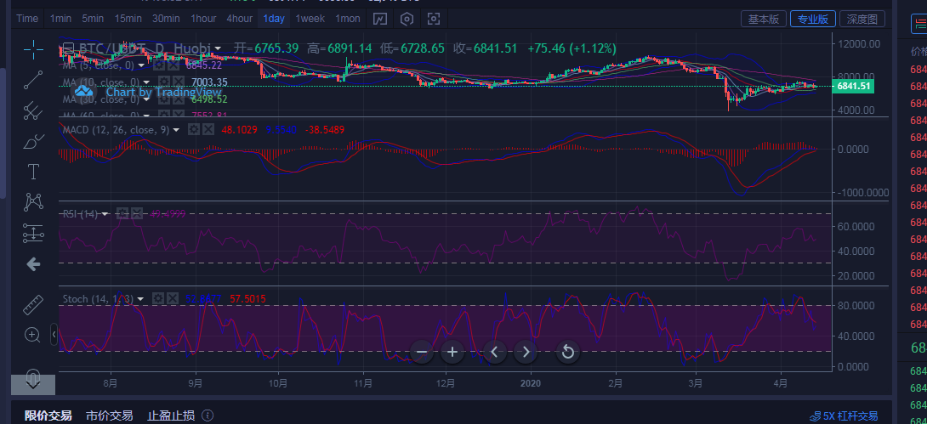Pick the brush drawing tool

coord(33,140)
